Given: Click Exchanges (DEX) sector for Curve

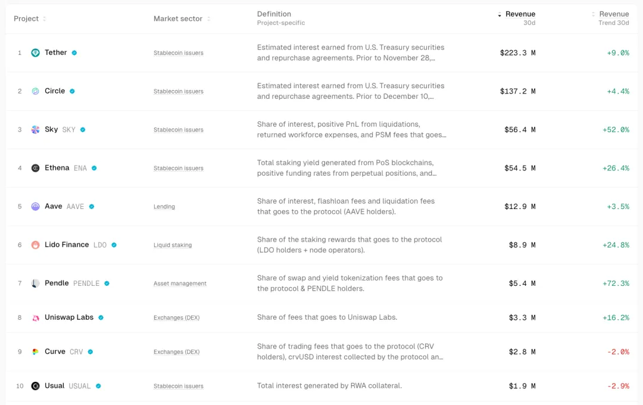Looking at the screenshot, I should pyautogui.click(x=177, y=352).
